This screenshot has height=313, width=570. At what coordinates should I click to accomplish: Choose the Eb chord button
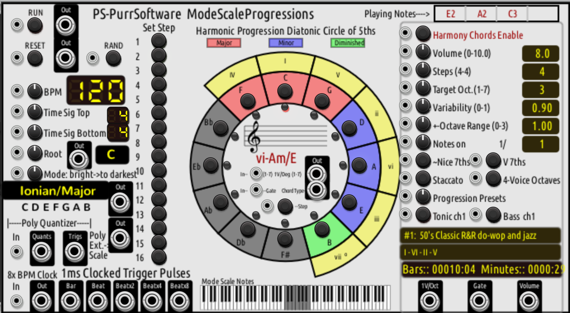[x=211, y=165]
